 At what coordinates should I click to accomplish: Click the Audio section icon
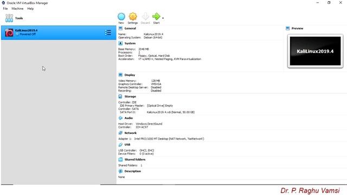120,118
